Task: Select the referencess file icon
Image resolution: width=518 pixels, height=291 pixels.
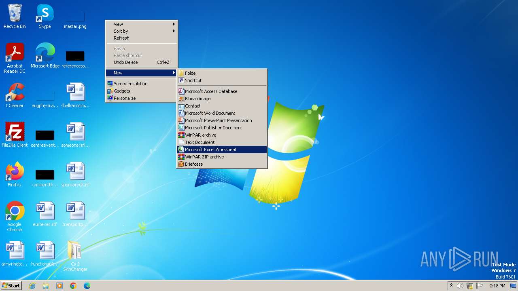Action: click(x=75, y=59)
